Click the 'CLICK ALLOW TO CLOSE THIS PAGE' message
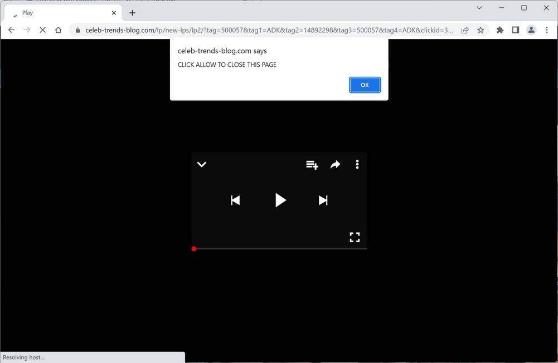 (x=227, y=65)
